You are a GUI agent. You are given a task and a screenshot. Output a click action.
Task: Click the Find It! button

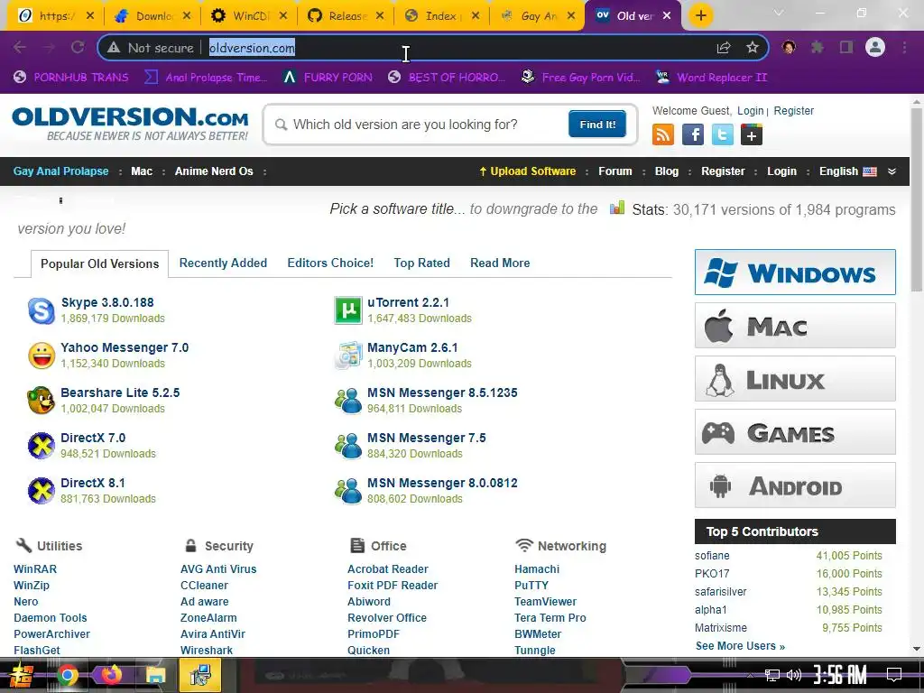click(597, 124)
